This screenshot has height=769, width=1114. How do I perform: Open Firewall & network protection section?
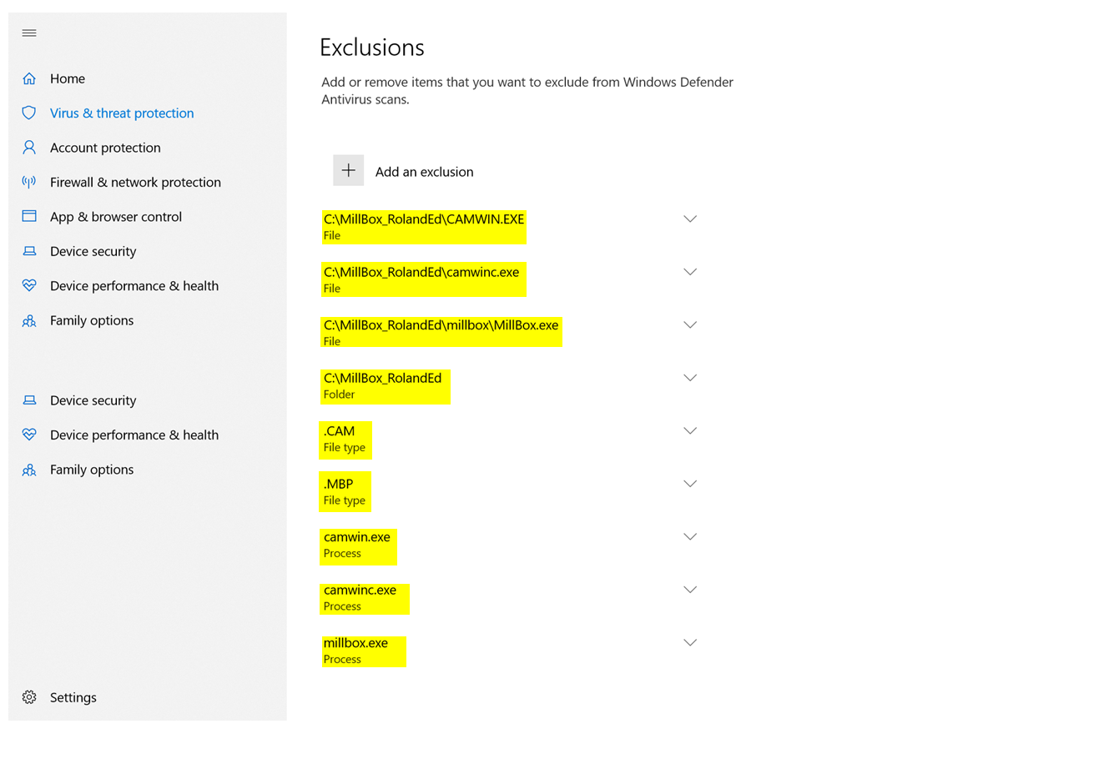[x=135, y=182]
